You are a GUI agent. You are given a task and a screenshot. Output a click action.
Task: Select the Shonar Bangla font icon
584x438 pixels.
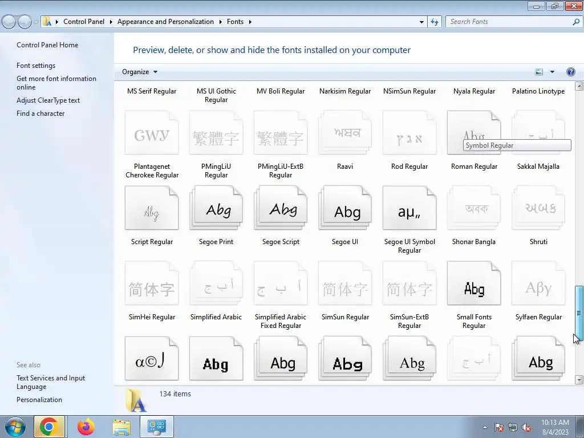(474, 208)
